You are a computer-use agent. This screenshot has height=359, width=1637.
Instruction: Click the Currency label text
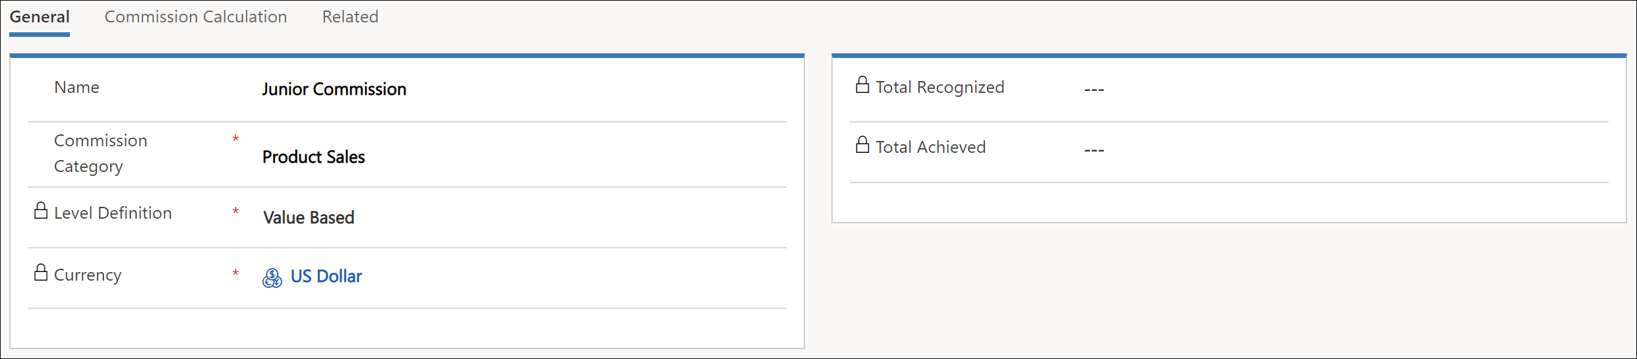coord(88,275)
